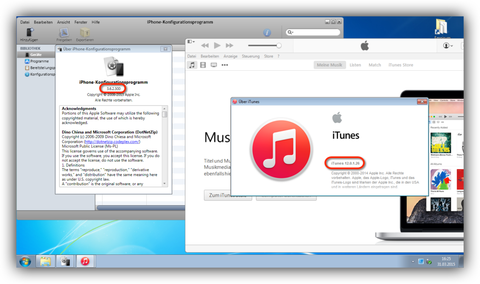This screenshot has height=284, width=480.
Task: Switch to the Listen tab
Action: 355,65
